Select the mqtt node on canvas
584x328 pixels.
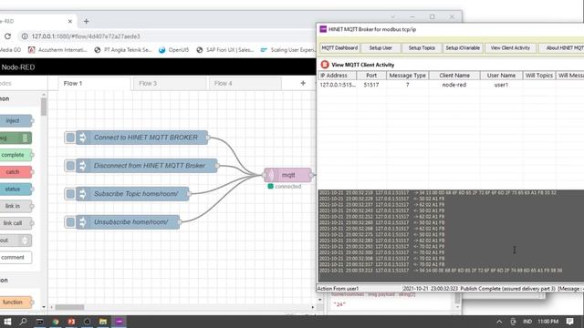[288, 175]
